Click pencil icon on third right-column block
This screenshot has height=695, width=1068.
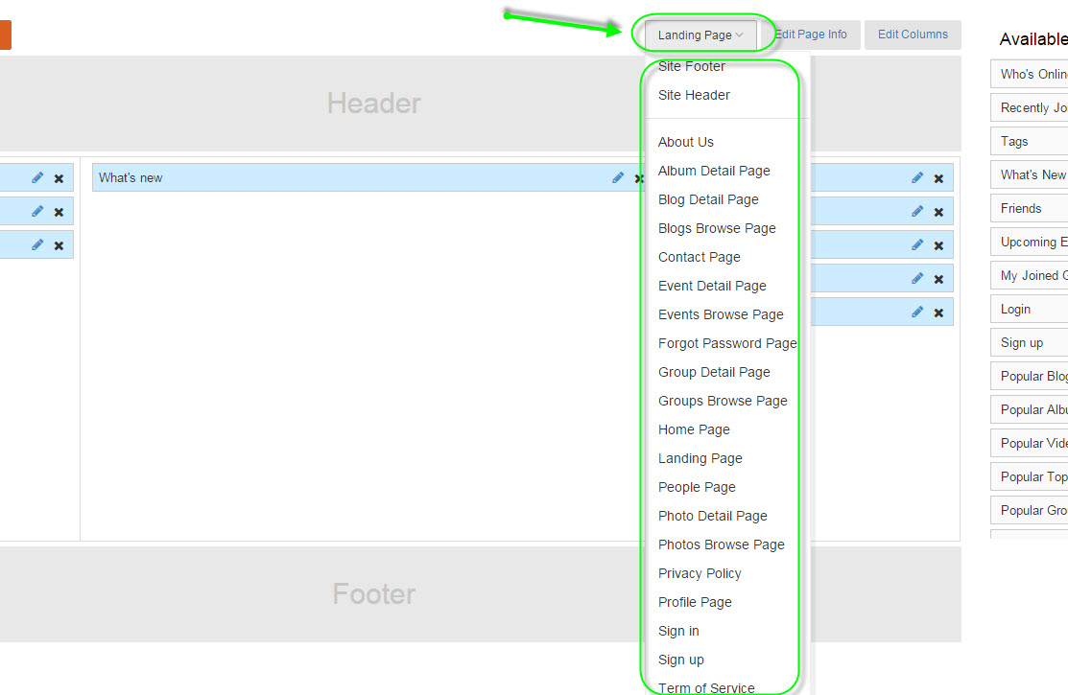point(917,244)
